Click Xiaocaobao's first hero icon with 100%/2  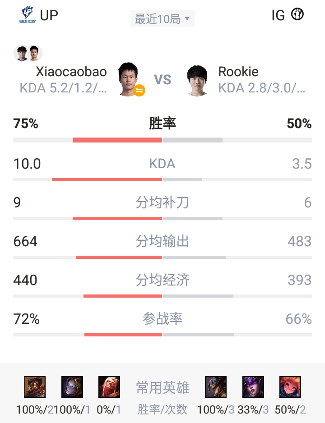35,387
